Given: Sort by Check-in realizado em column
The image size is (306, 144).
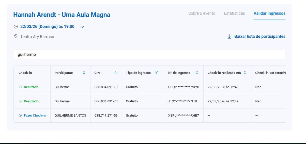Looking at the screenshot, I should tap(245, 73).
